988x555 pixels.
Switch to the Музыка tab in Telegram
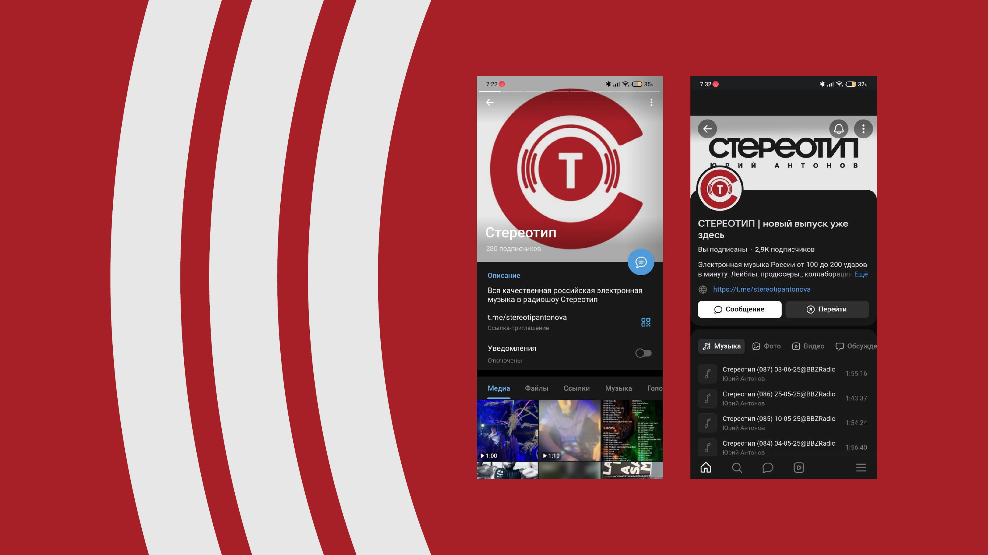click(618, 388)
